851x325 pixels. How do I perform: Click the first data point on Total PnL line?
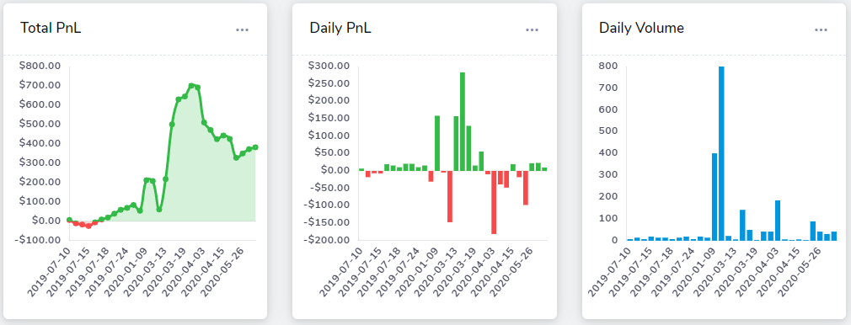click(69, 220)
